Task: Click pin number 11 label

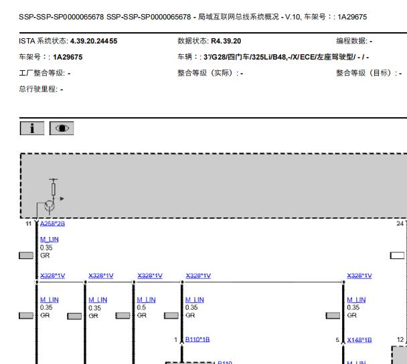Action: pyautogui.click(x=29, y=223)
